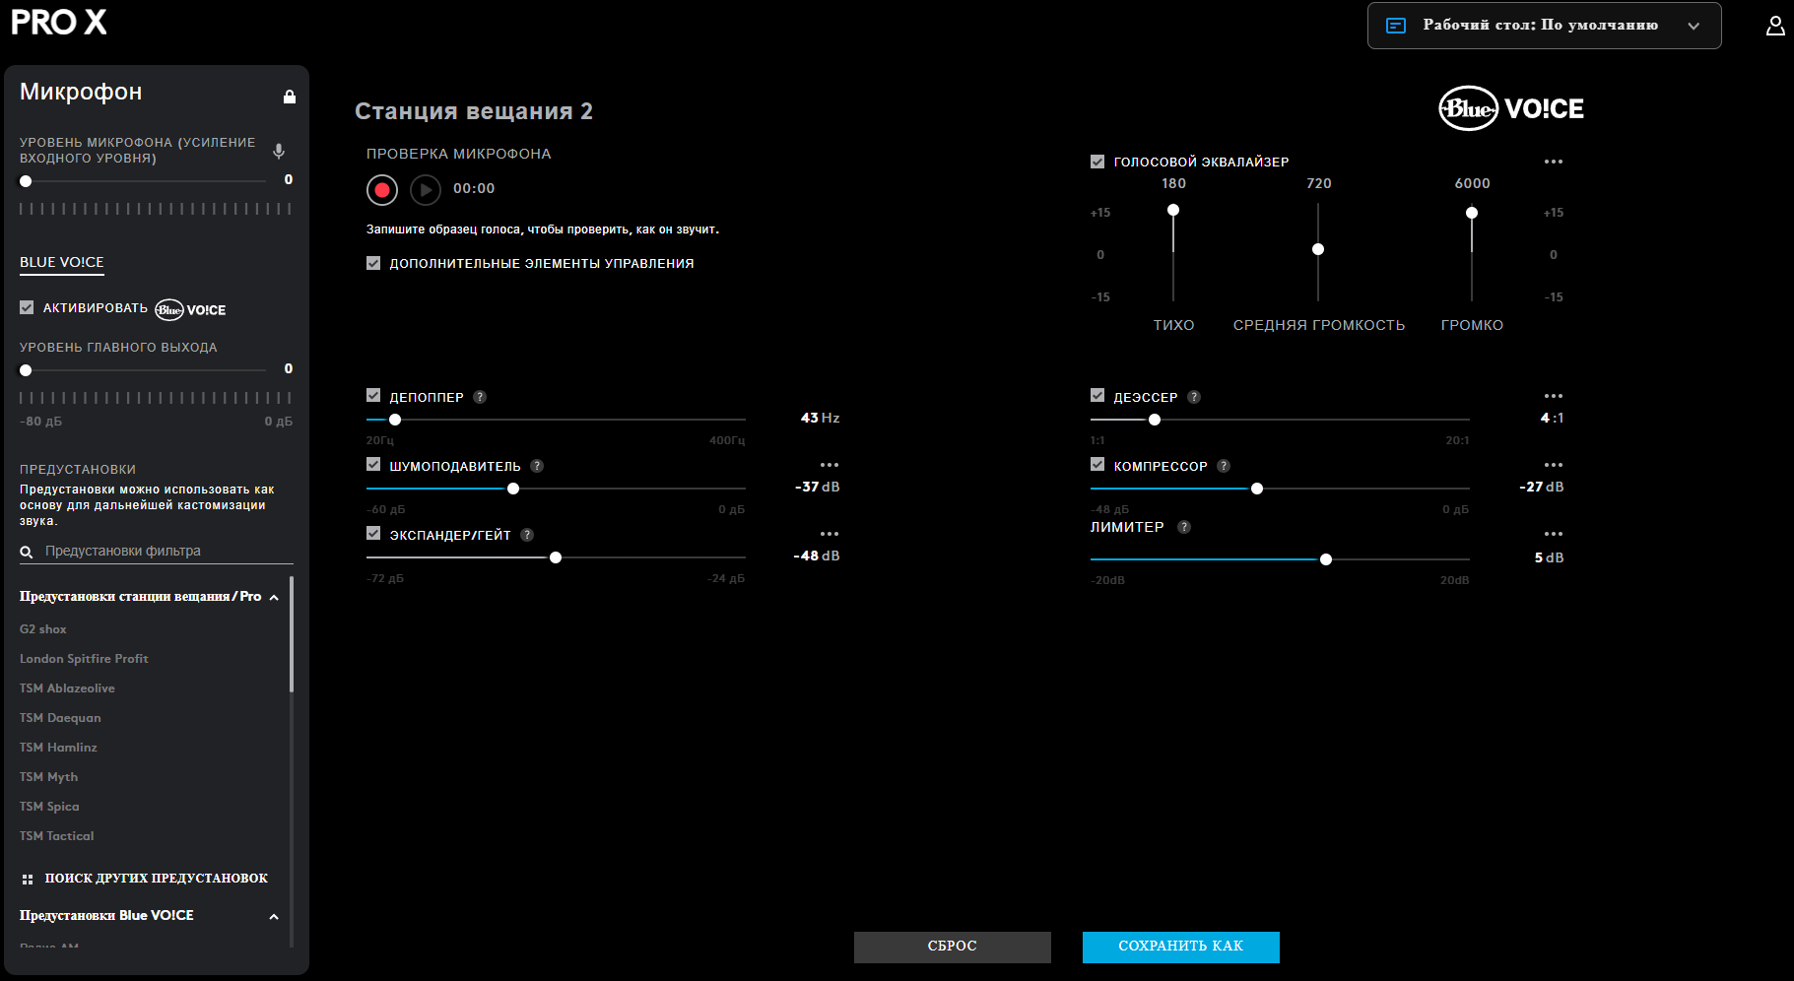
Task: Click the Деэссер ratio slider handle
Action: (1155, 420)
